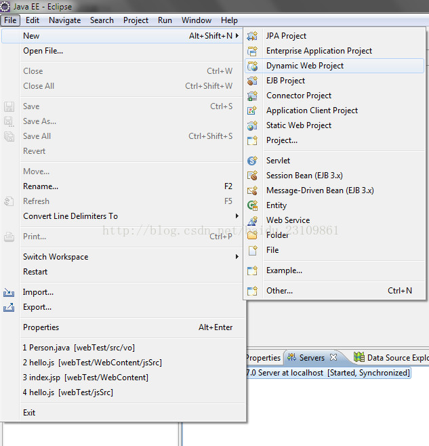Click the Static Web Project icon
The height and width of the screenshot is (446, 429).
tap(252, 125)
